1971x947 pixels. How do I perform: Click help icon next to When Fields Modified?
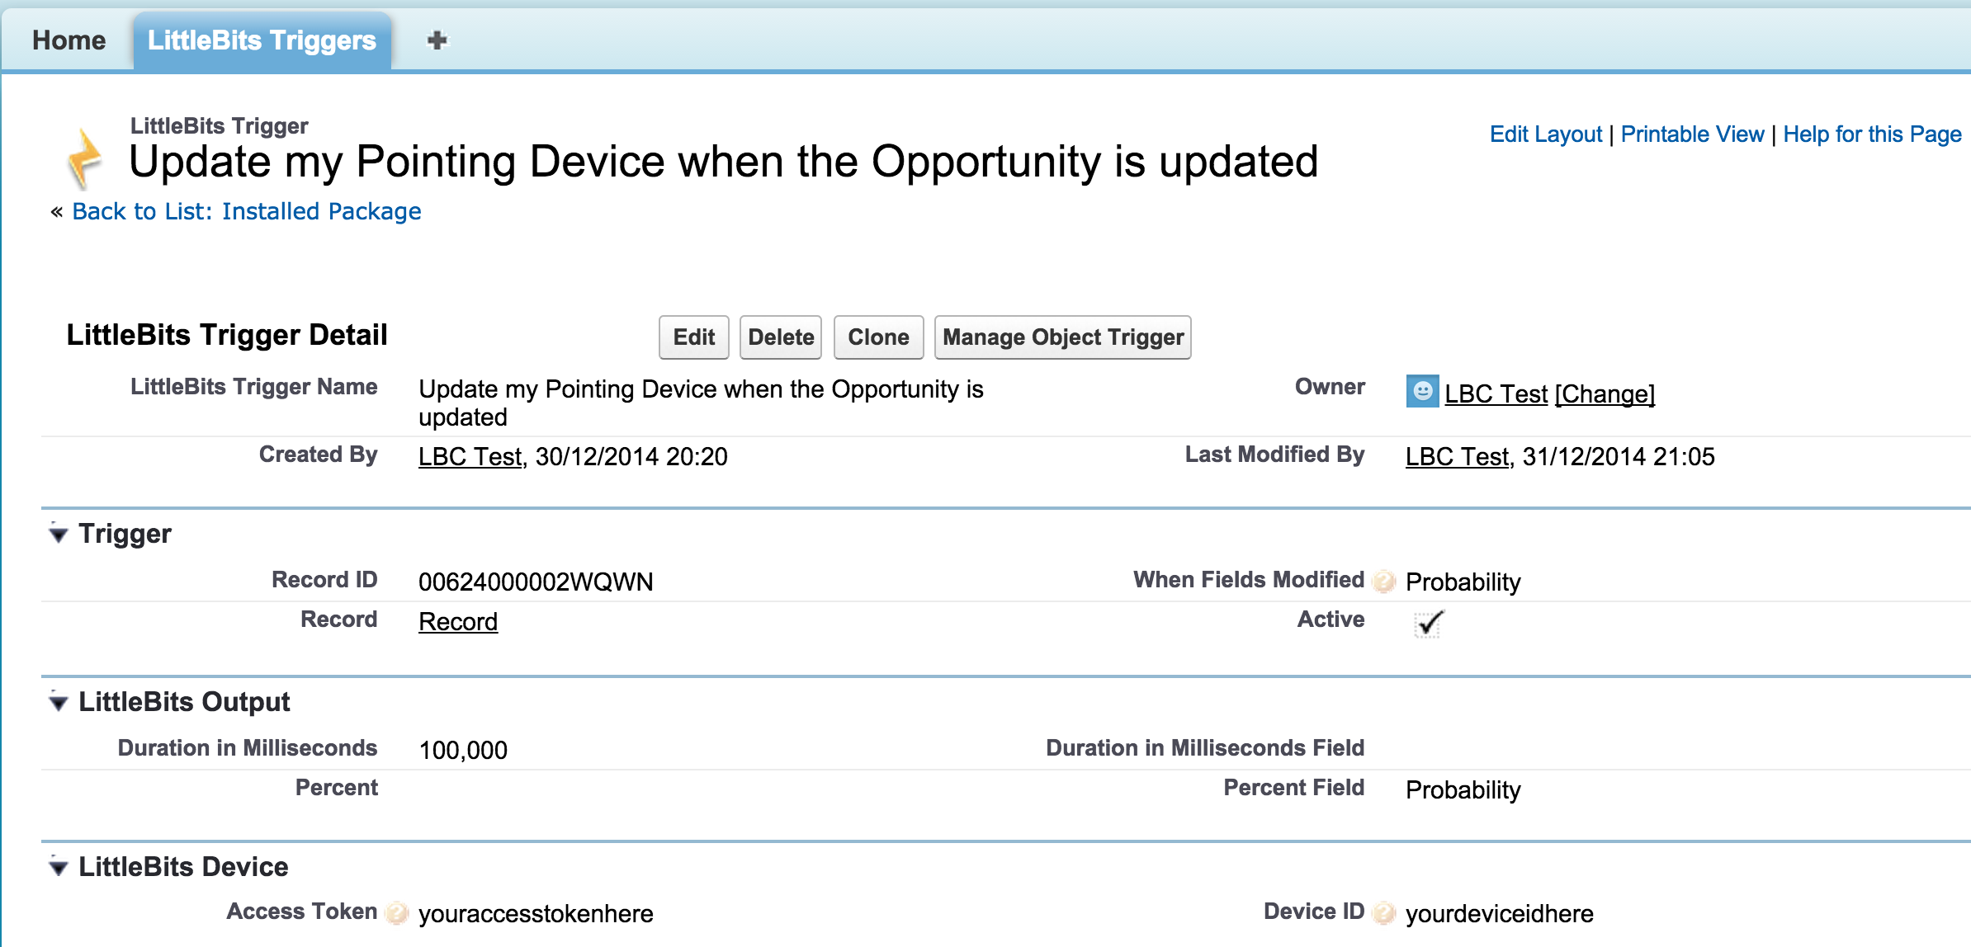coord(1383,582)
